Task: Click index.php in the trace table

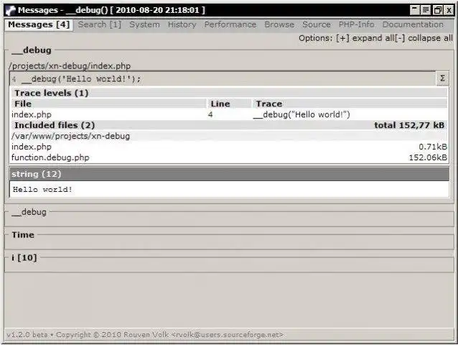Action: coord(32,114)
